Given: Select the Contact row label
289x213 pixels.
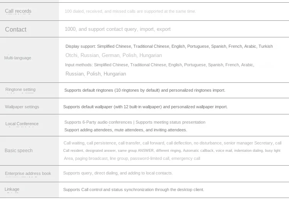Looking at the screenshot, I should pos(16,29).
